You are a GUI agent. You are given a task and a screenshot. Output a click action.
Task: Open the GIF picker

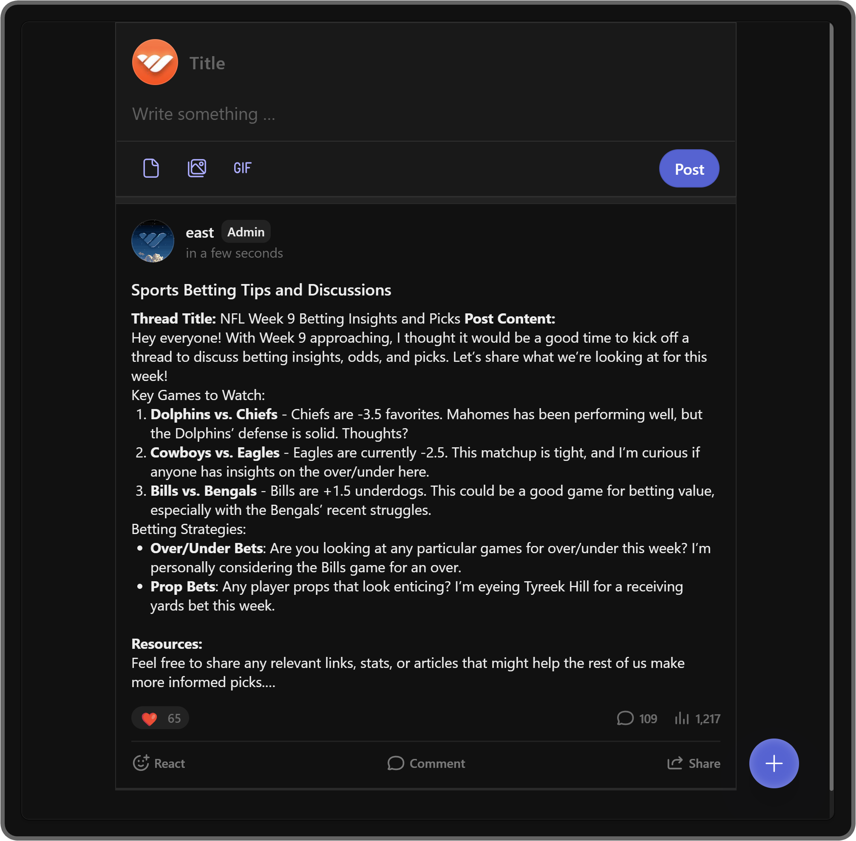[x=242, y=168]
